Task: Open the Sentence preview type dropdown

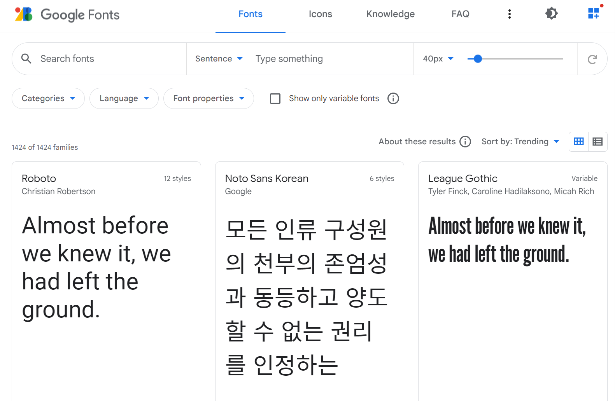Action: point(219,59)
